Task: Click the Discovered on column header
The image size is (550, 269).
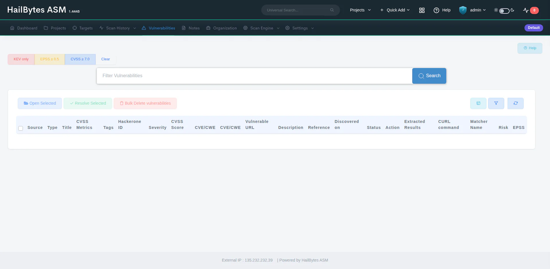Action: (x=347, y=125)
